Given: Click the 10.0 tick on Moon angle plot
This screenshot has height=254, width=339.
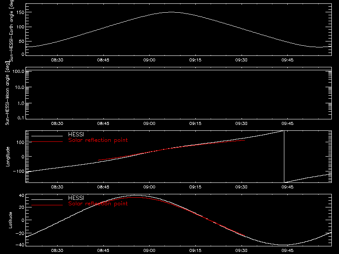Looking at the screenshot, I should [19, 87].
